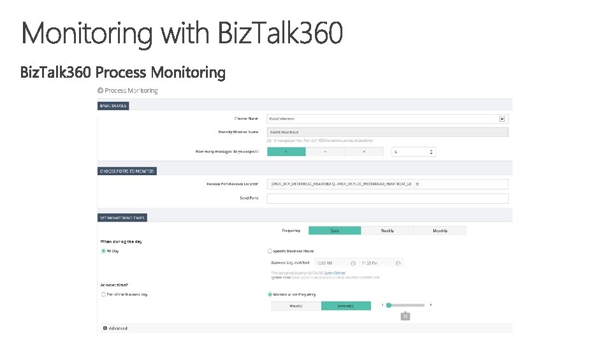Select the All Day radio option

coord(103,251)
